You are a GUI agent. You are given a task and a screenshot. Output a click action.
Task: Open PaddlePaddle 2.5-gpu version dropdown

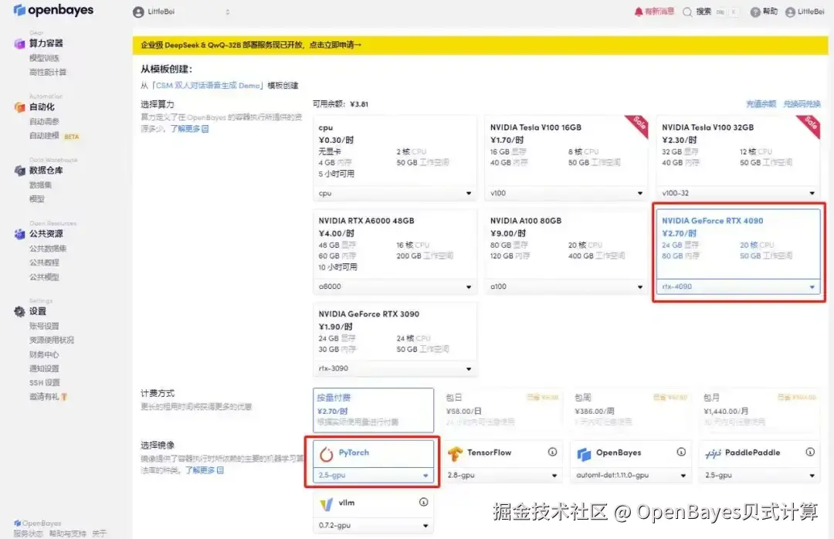[760, 476]
